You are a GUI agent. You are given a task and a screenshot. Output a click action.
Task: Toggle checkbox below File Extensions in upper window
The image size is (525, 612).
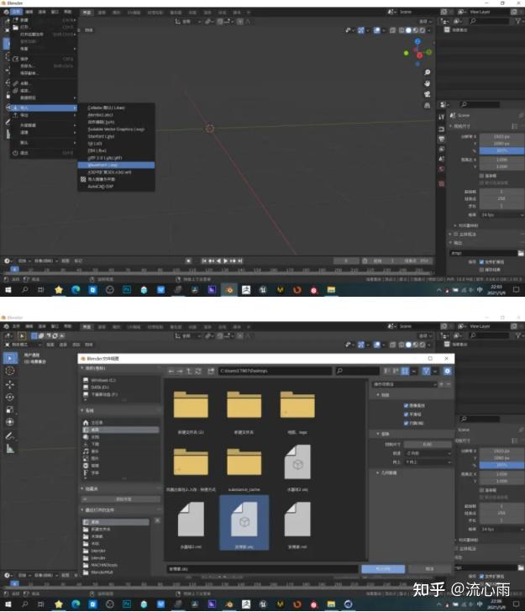click(x=481, y=270)
